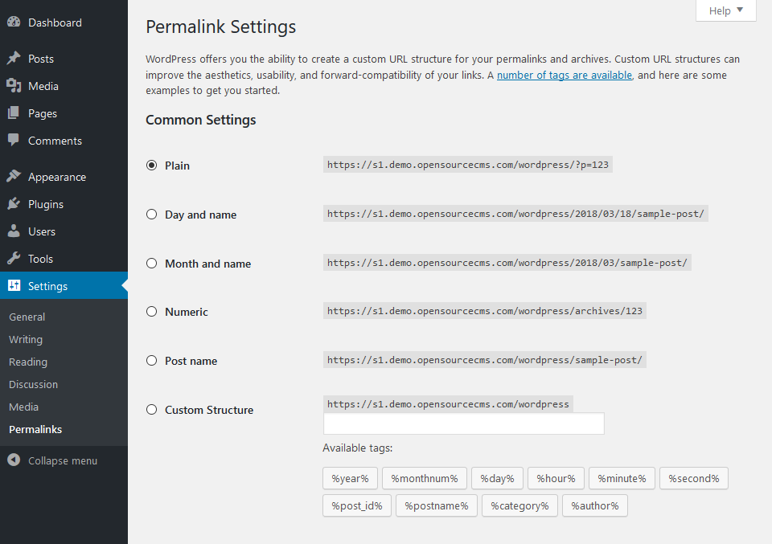Viewport: 772px width, 544px height.
Task: Open the Discussion settings submenu
Action: pyautogui.click(x=34, y=385)
